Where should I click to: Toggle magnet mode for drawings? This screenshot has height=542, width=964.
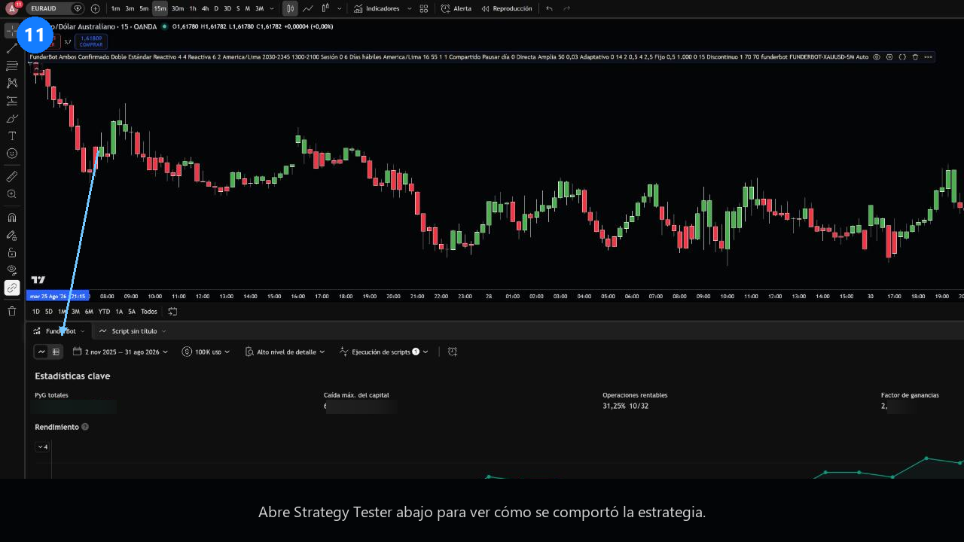(x=12, y=218)
